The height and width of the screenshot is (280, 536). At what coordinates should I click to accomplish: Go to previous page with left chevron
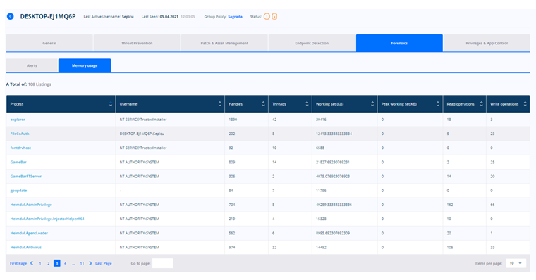point(32,263)
